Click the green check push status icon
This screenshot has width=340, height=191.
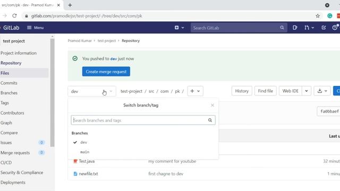pyautogui.click(x=75, y=58)
